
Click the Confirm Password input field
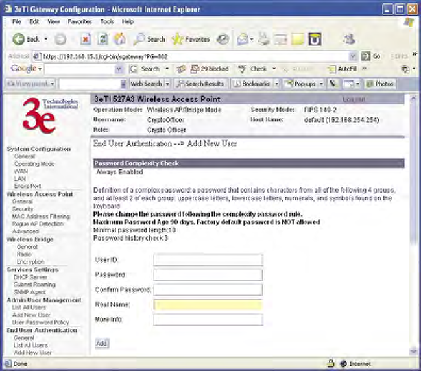[x=208, y=290]
